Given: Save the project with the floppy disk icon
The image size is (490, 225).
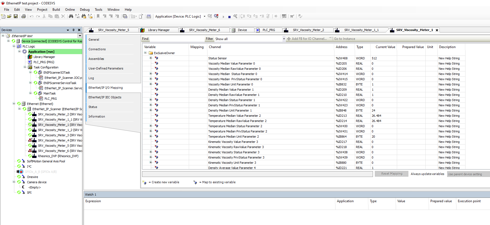Looking at the screenshot, I should pyautogui.click(x=16, y=16).
